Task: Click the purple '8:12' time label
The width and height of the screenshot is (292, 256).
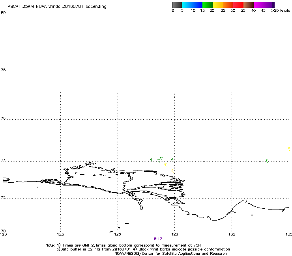Action: point(158,239)
